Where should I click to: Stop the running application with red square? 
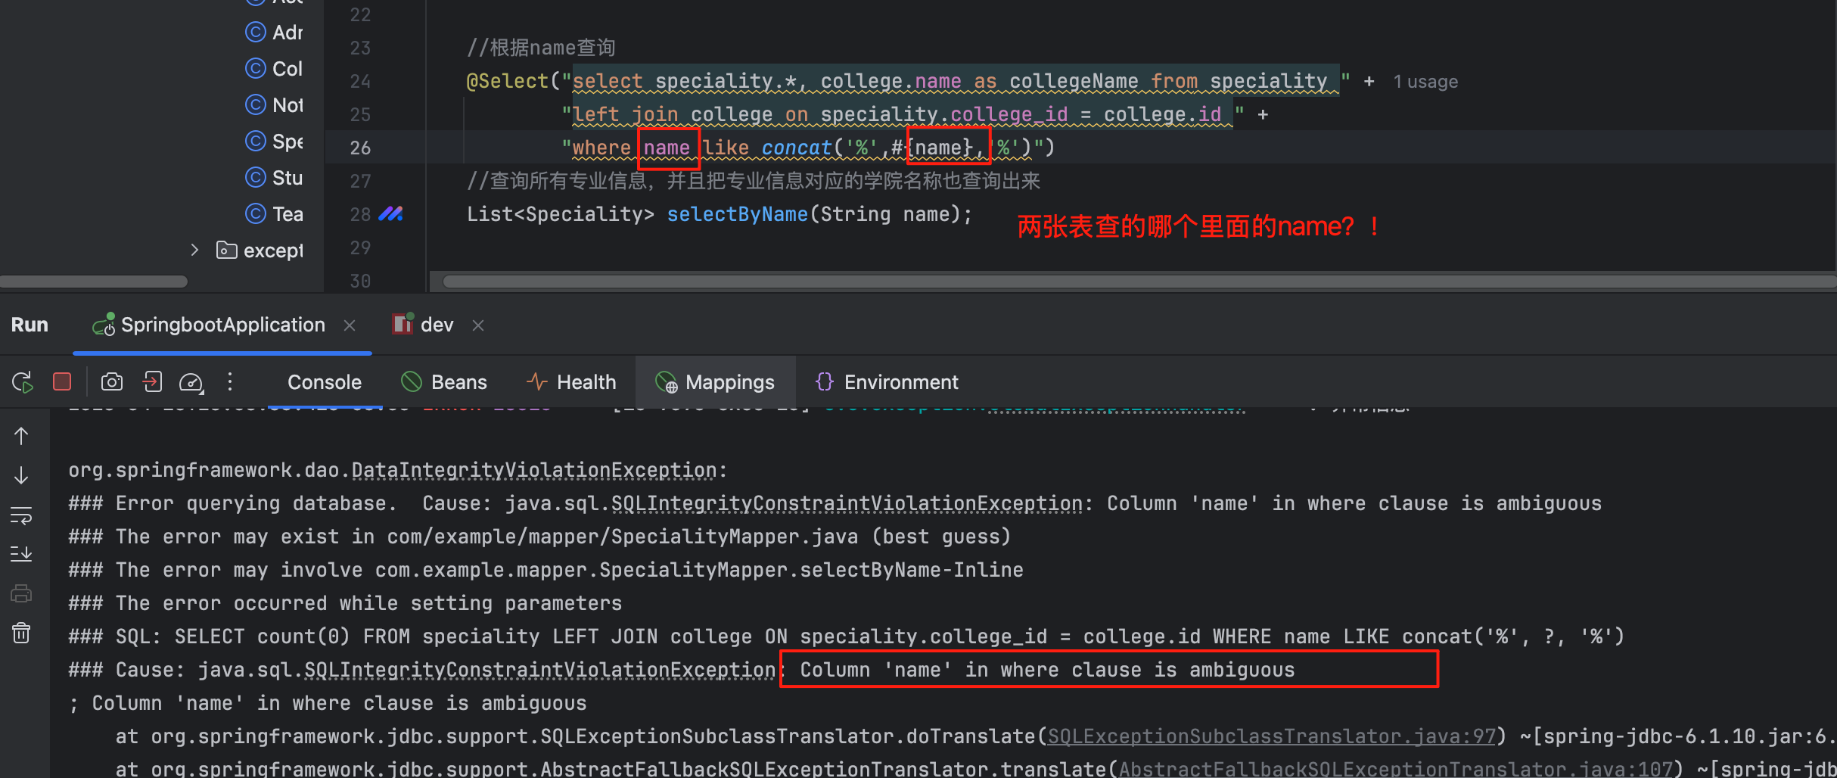(x=62, y=381)
